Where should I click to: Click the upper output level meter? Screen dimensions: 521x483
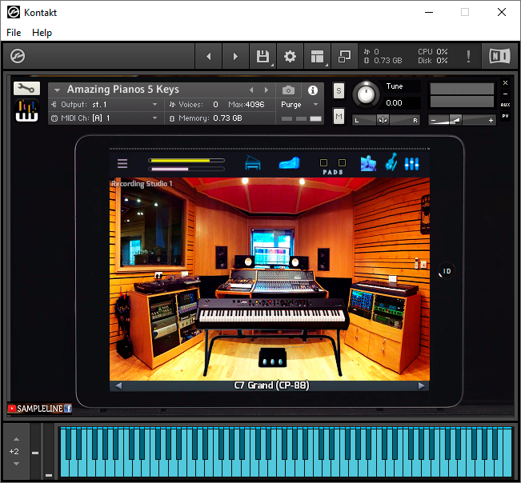(462, 89)
